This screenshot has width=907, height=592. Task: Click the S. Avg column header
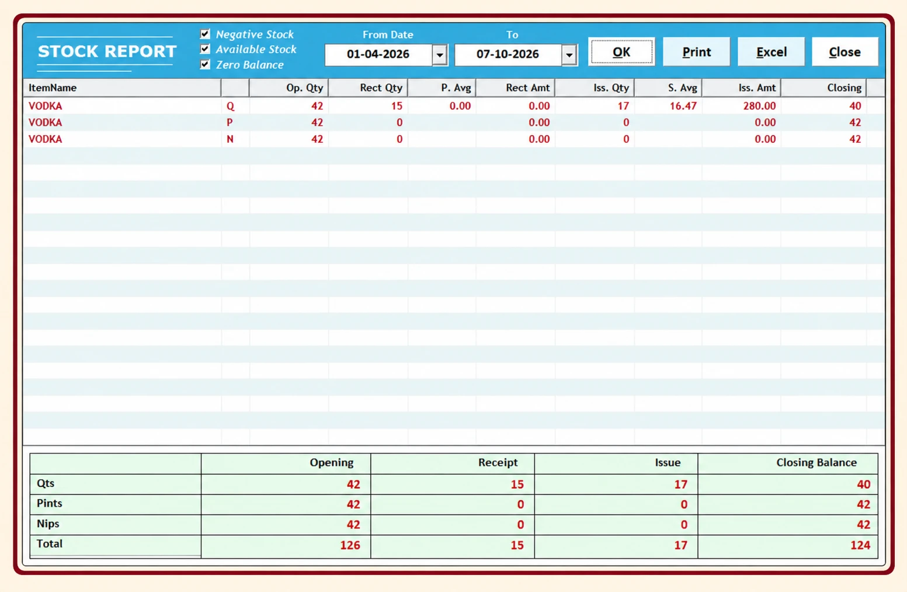(x=669, y=88)
